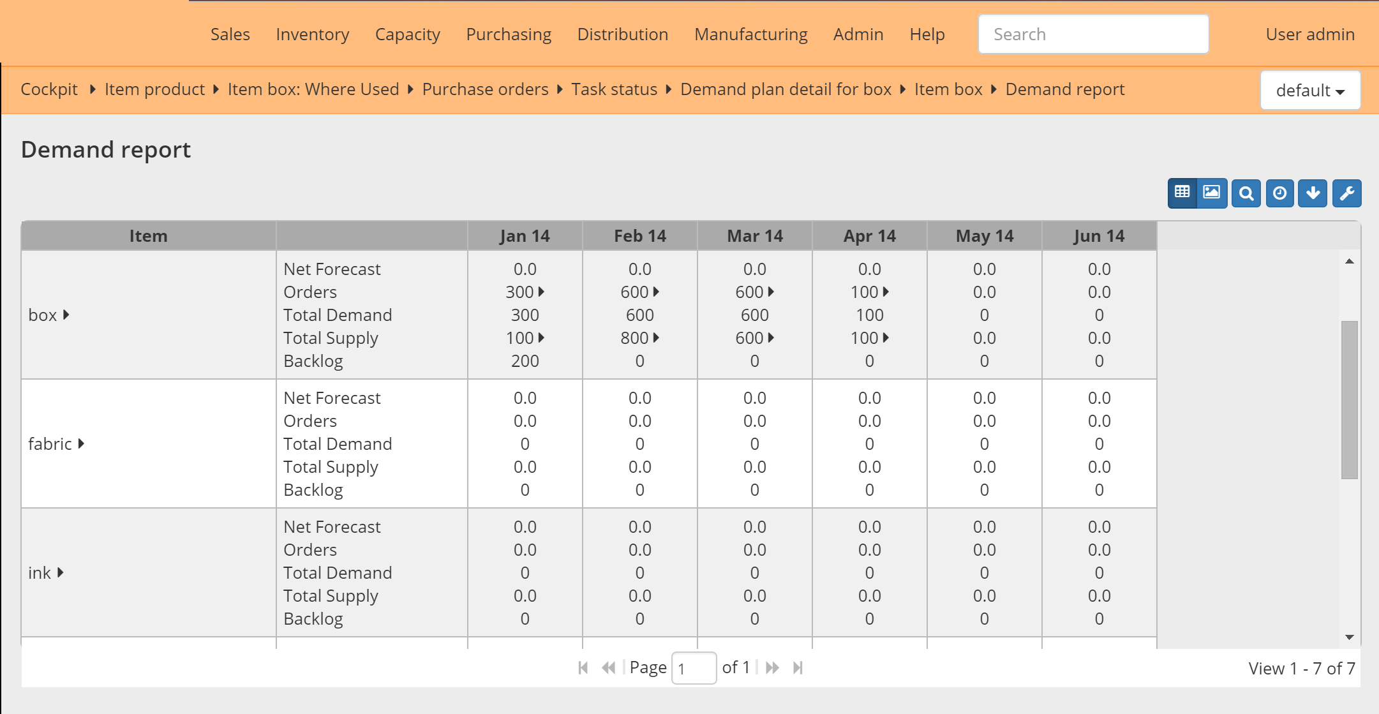Expand the fabric item details
1379x714 pixels.
(81, 444)
